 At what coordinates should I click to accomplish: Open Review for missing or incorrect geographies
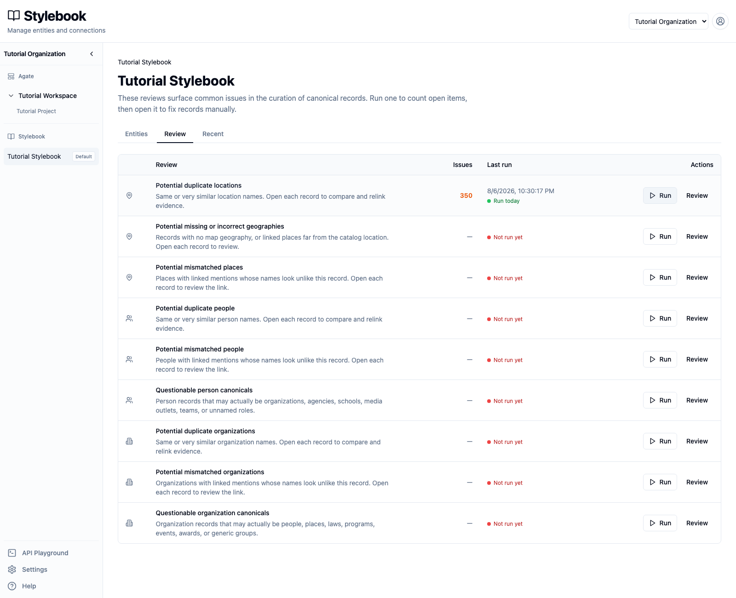click(697, 236)
